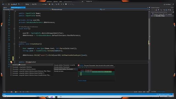Click the Start debugging button
Image resolution: width=176 pixels, height=99 pixels.
pos(45,4)
